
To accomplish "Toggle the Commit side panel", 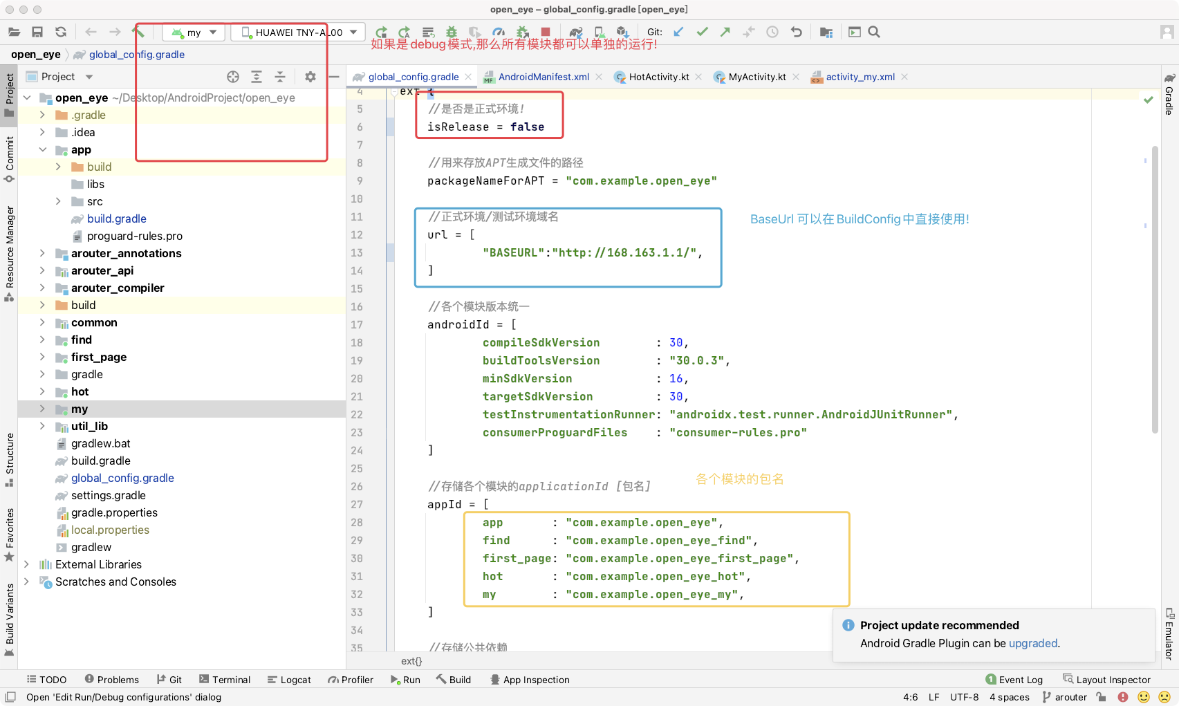I will [9, 159].
